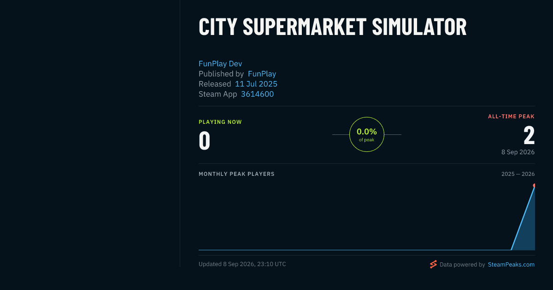Screen dimensions: 553x290
Task: Open Steam App 3614600 link
Action: click(x=257, y=94)
